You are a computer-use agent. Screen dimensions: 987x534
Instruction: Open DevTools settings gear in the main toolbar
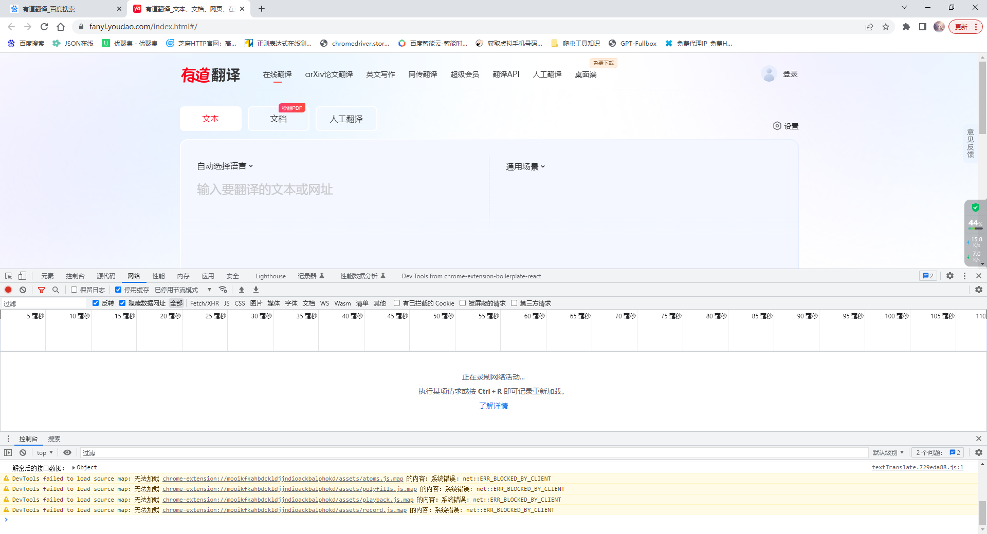[x=950, y=276]
